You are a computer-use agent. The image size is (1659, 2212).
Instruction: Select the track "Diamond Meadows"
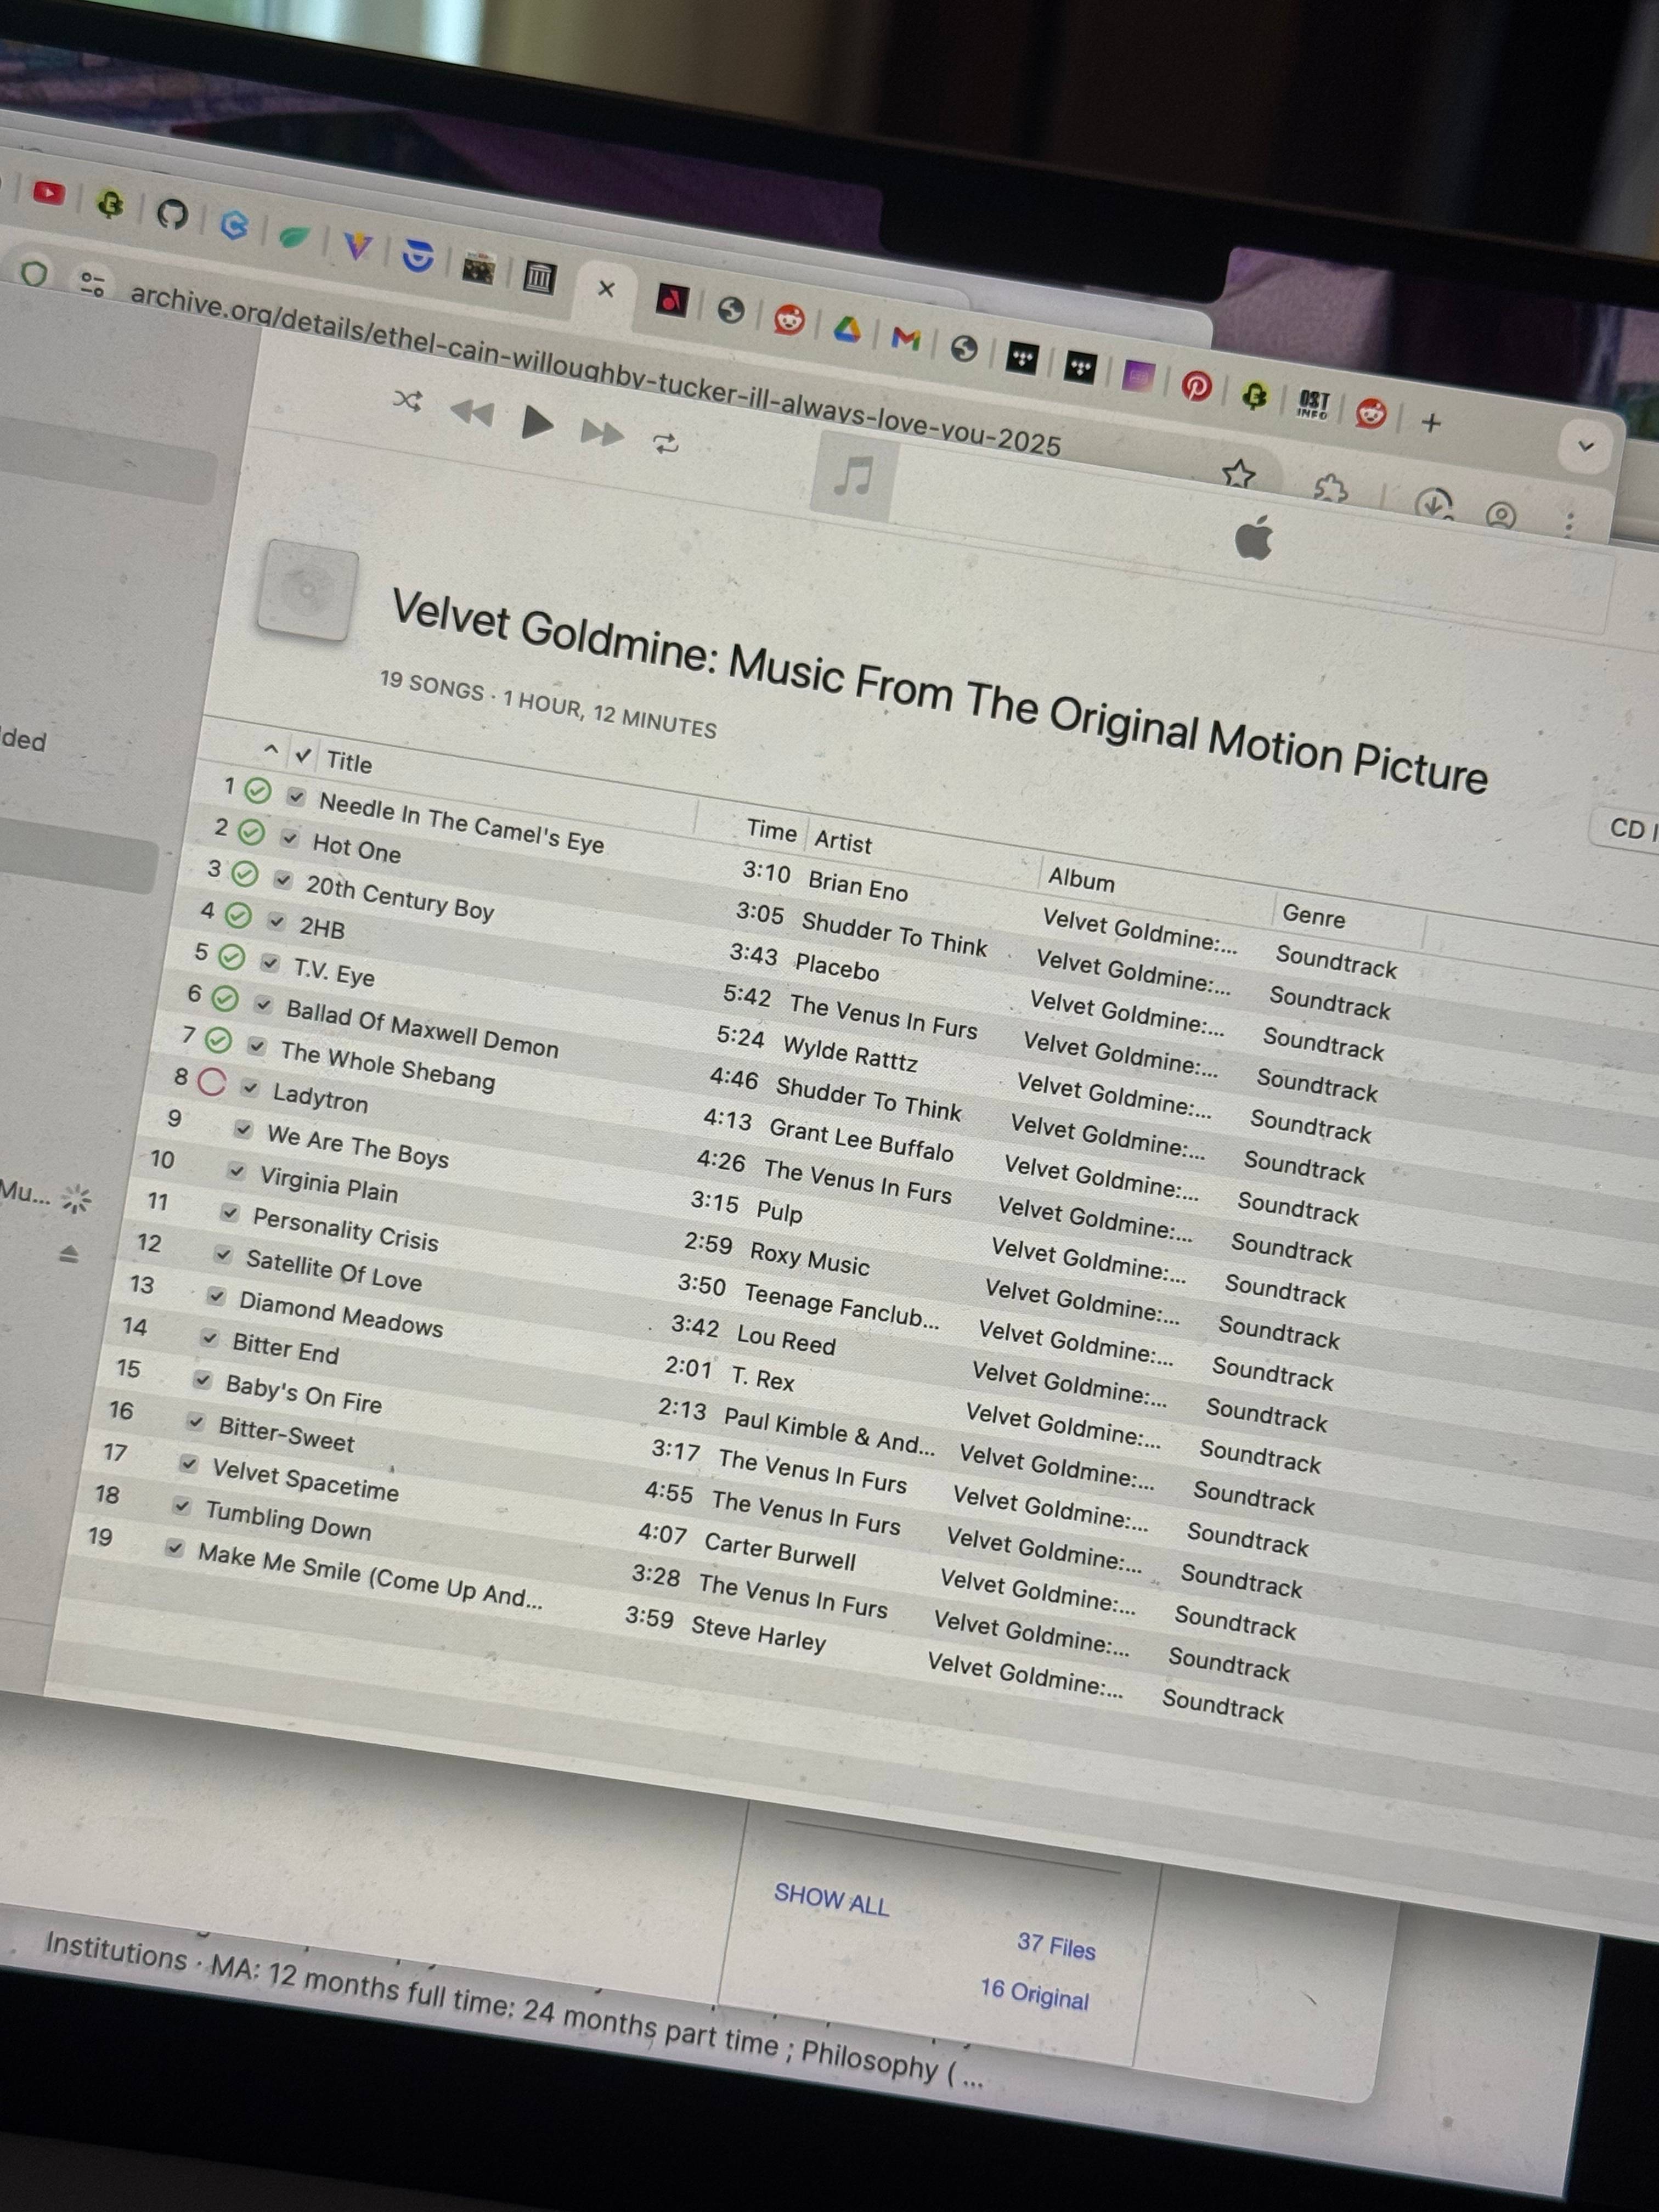point(340,1315)
